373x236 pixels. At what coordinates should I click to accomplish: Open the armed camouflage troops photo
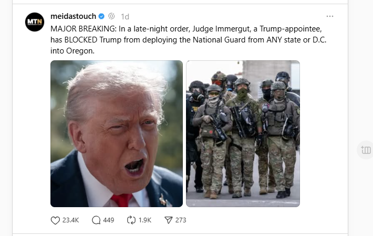pos(243,134)
